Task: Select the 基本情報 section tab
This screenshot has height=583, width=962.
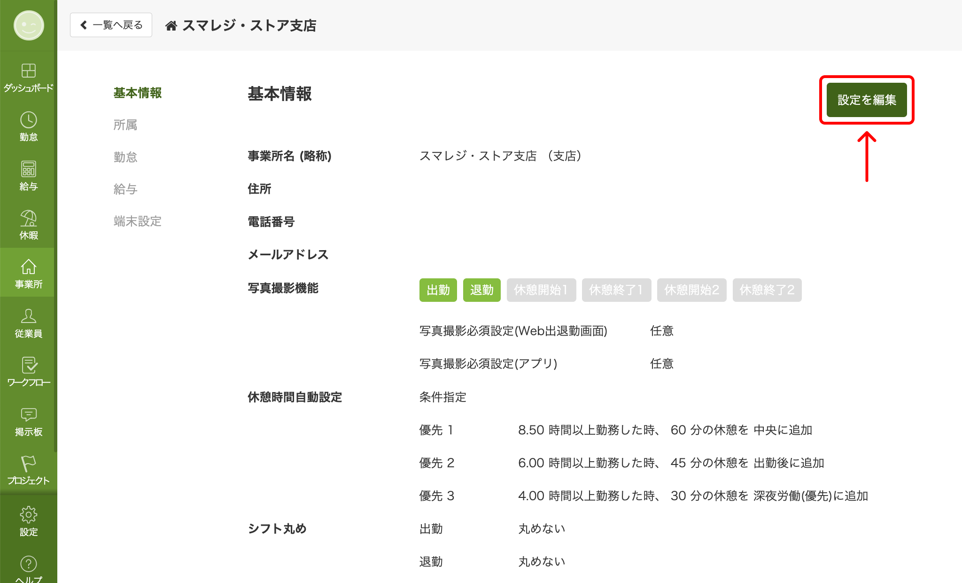Action: point(138,93)
